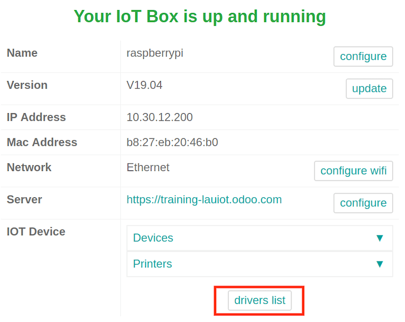Open the drivers list
This screenshot has width=405, height=322.
259,300
